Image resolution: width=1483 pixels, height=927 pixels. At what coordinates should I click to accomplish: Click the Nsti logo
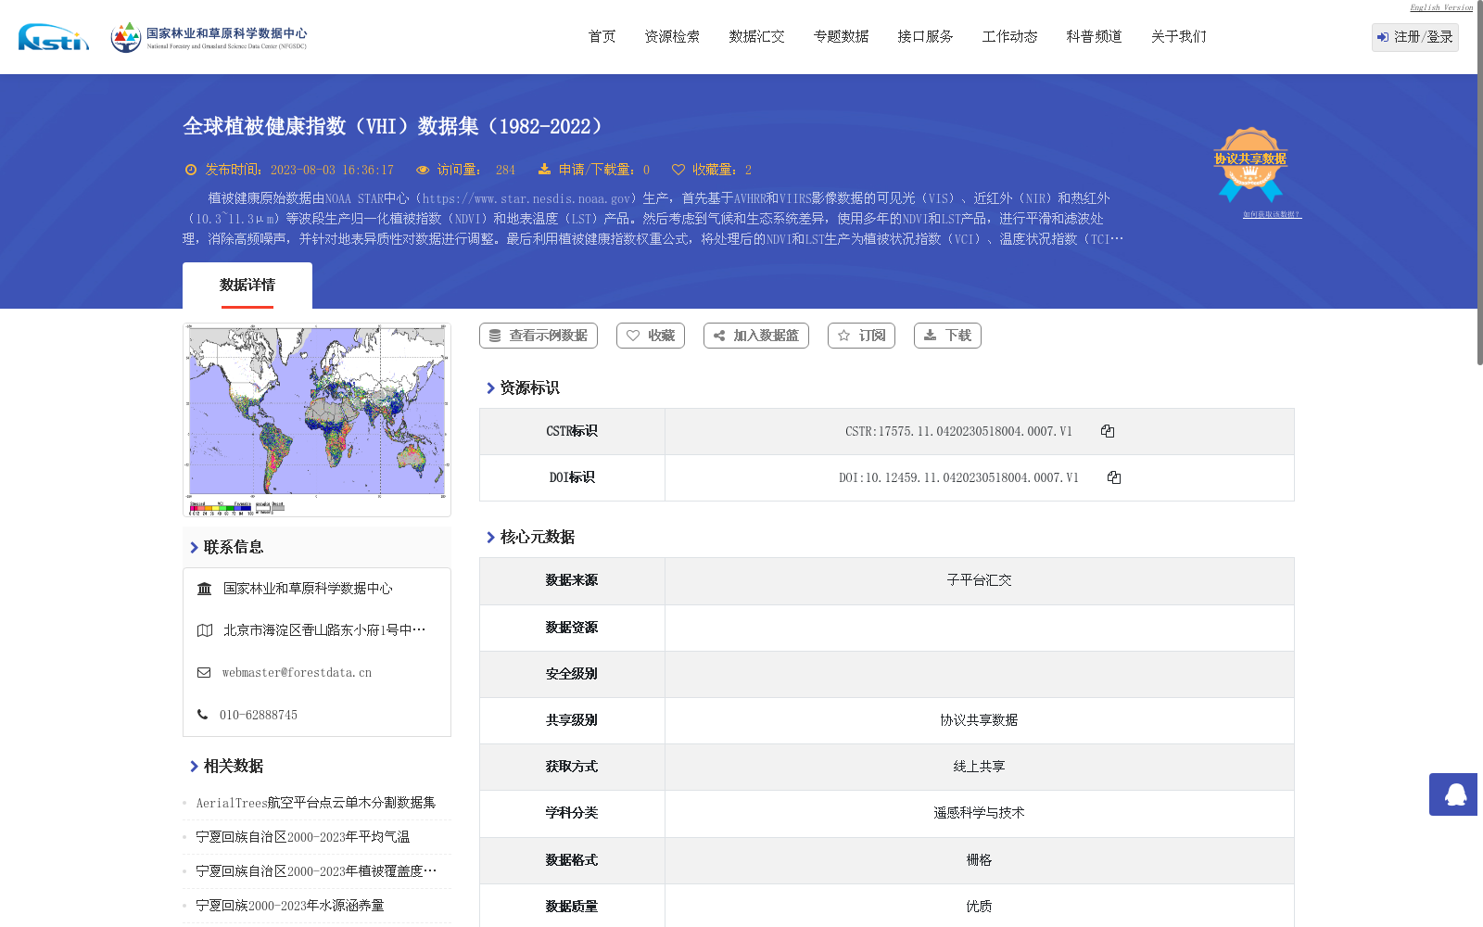click(52, 38)
